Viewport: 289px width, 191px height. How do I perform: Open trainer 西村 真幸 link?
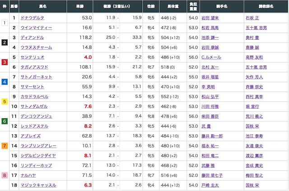(x=254, y=96)
